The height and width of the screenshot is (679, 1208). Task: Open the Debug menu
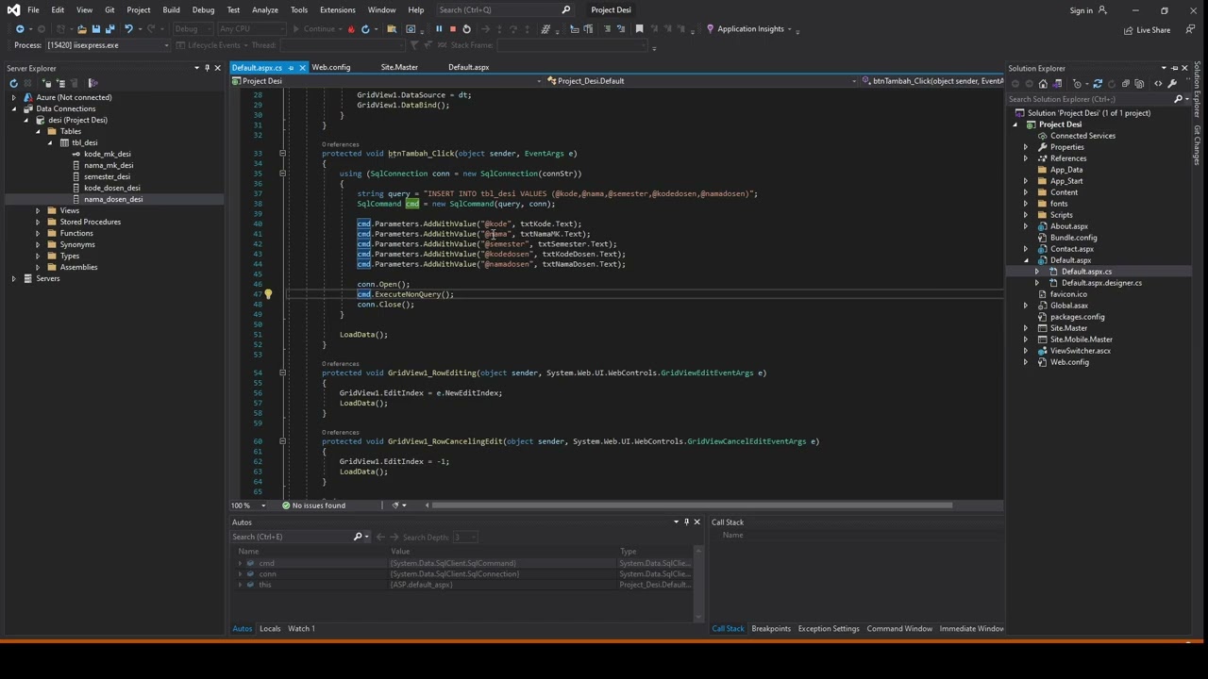tap(203, 9)
